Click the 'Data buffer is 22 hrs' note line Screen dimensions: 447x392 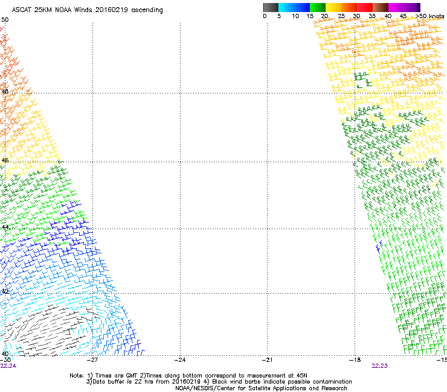pos(219,382)
